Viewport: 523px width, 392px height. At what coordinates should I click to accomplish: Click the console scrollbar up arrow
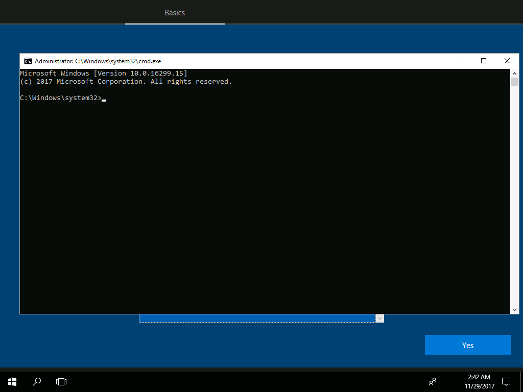click(514, 73)
